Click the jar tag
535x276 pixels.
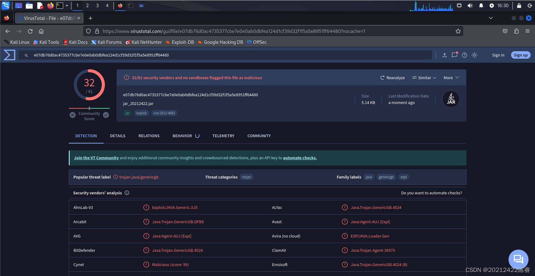pyautogui.click(x=127, y=113)
